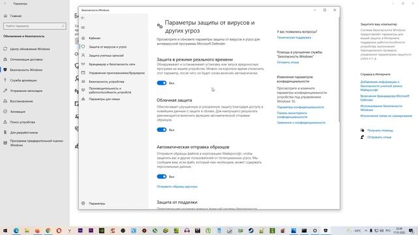The width and height of the screenshot is (418, 235).
Task: Click the app and browser control icon
Action: (83, 72)
